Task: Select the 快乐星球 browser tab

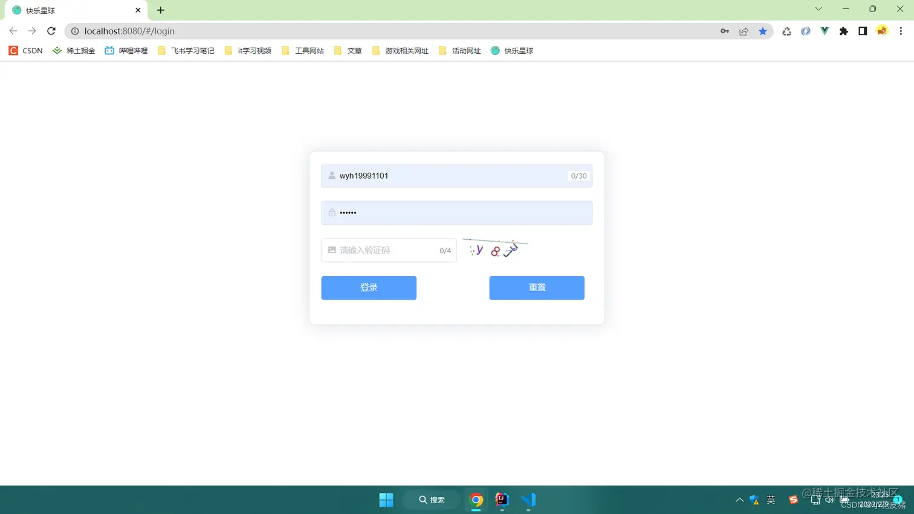Action: pos(76,10)
